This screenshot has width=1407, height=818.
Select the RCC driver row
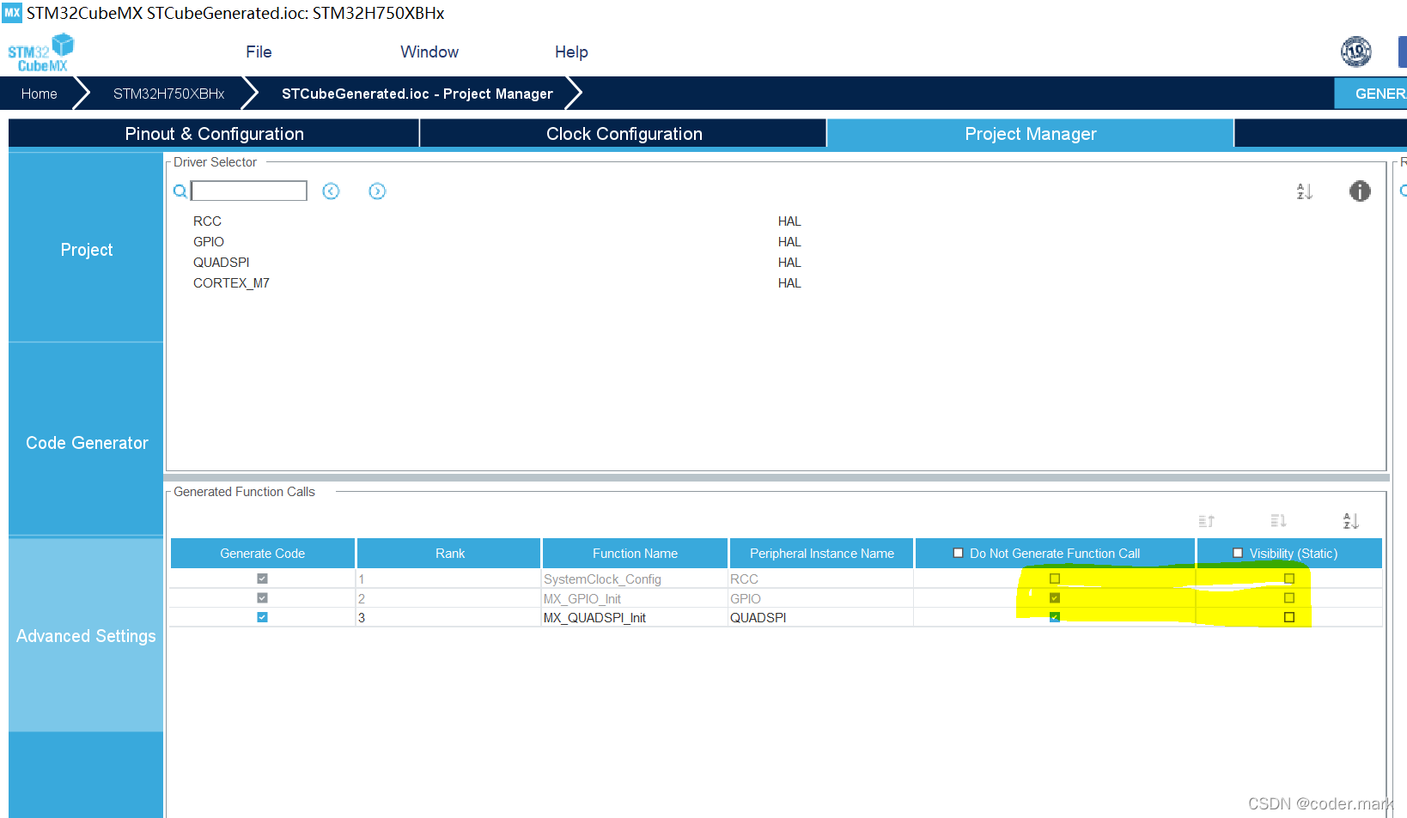pyautogui.click(x=207, y=221)
